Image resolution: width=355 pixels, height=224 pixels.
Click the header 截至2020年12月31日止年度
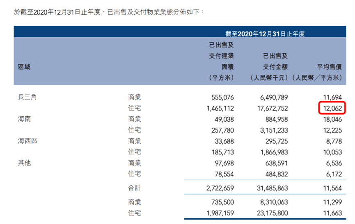coord(265,34)
